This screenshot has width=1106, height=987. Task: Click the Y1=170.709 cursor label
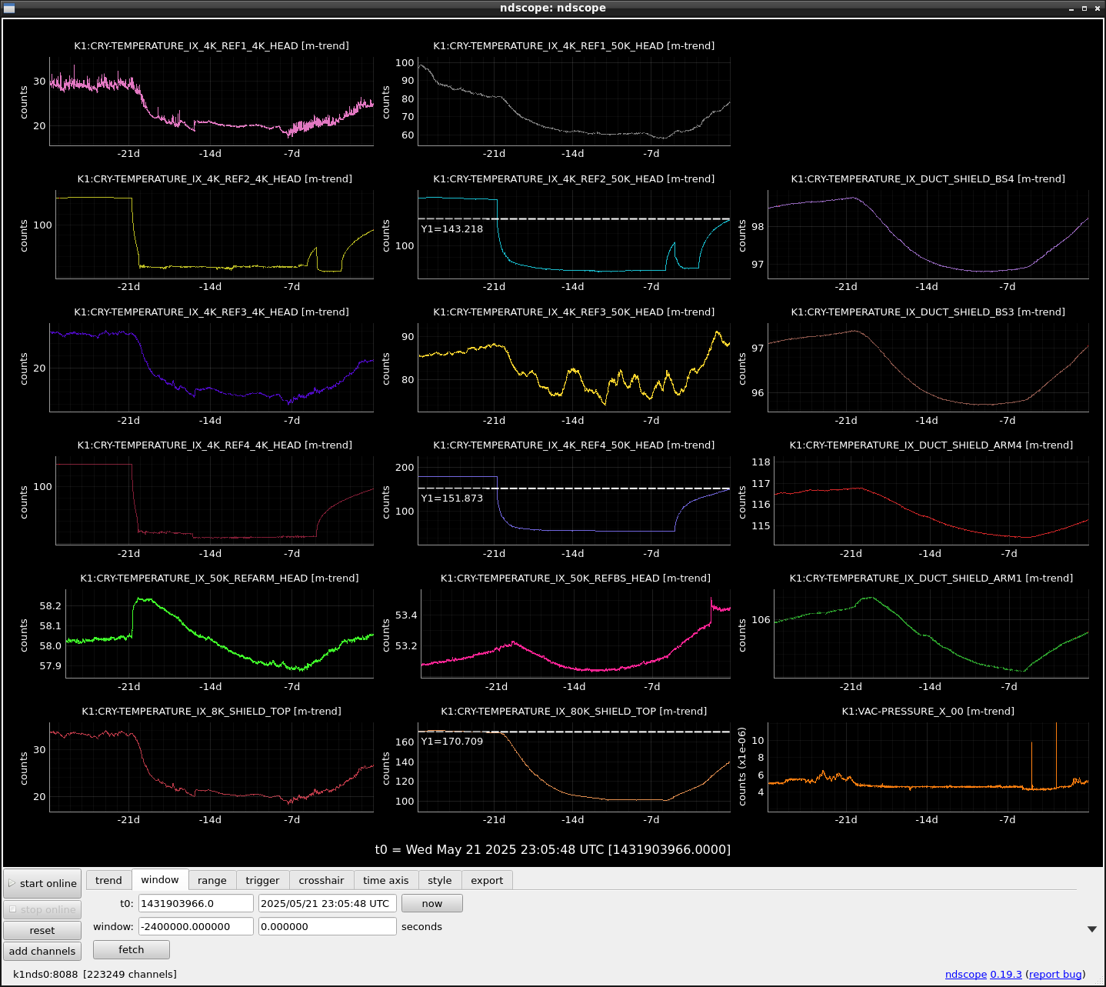tap(452, 741)
